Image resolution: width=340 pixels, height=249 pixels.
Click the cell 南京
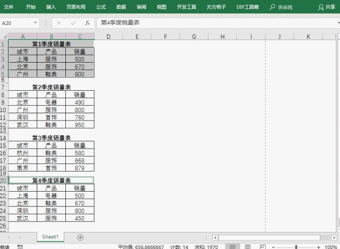pyautogui.click(x=22, y=168)
